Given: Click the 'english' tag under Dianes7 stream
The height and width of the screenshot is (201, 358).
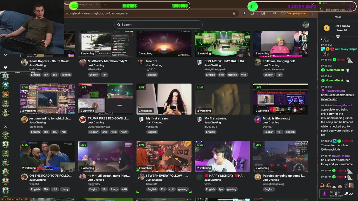Looking at the screenshot, I should click(x=290, y=132).
